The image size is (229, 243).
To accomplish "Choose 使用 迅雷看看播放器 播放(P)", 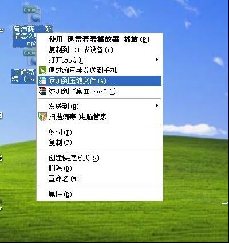I will pos(100,40).
